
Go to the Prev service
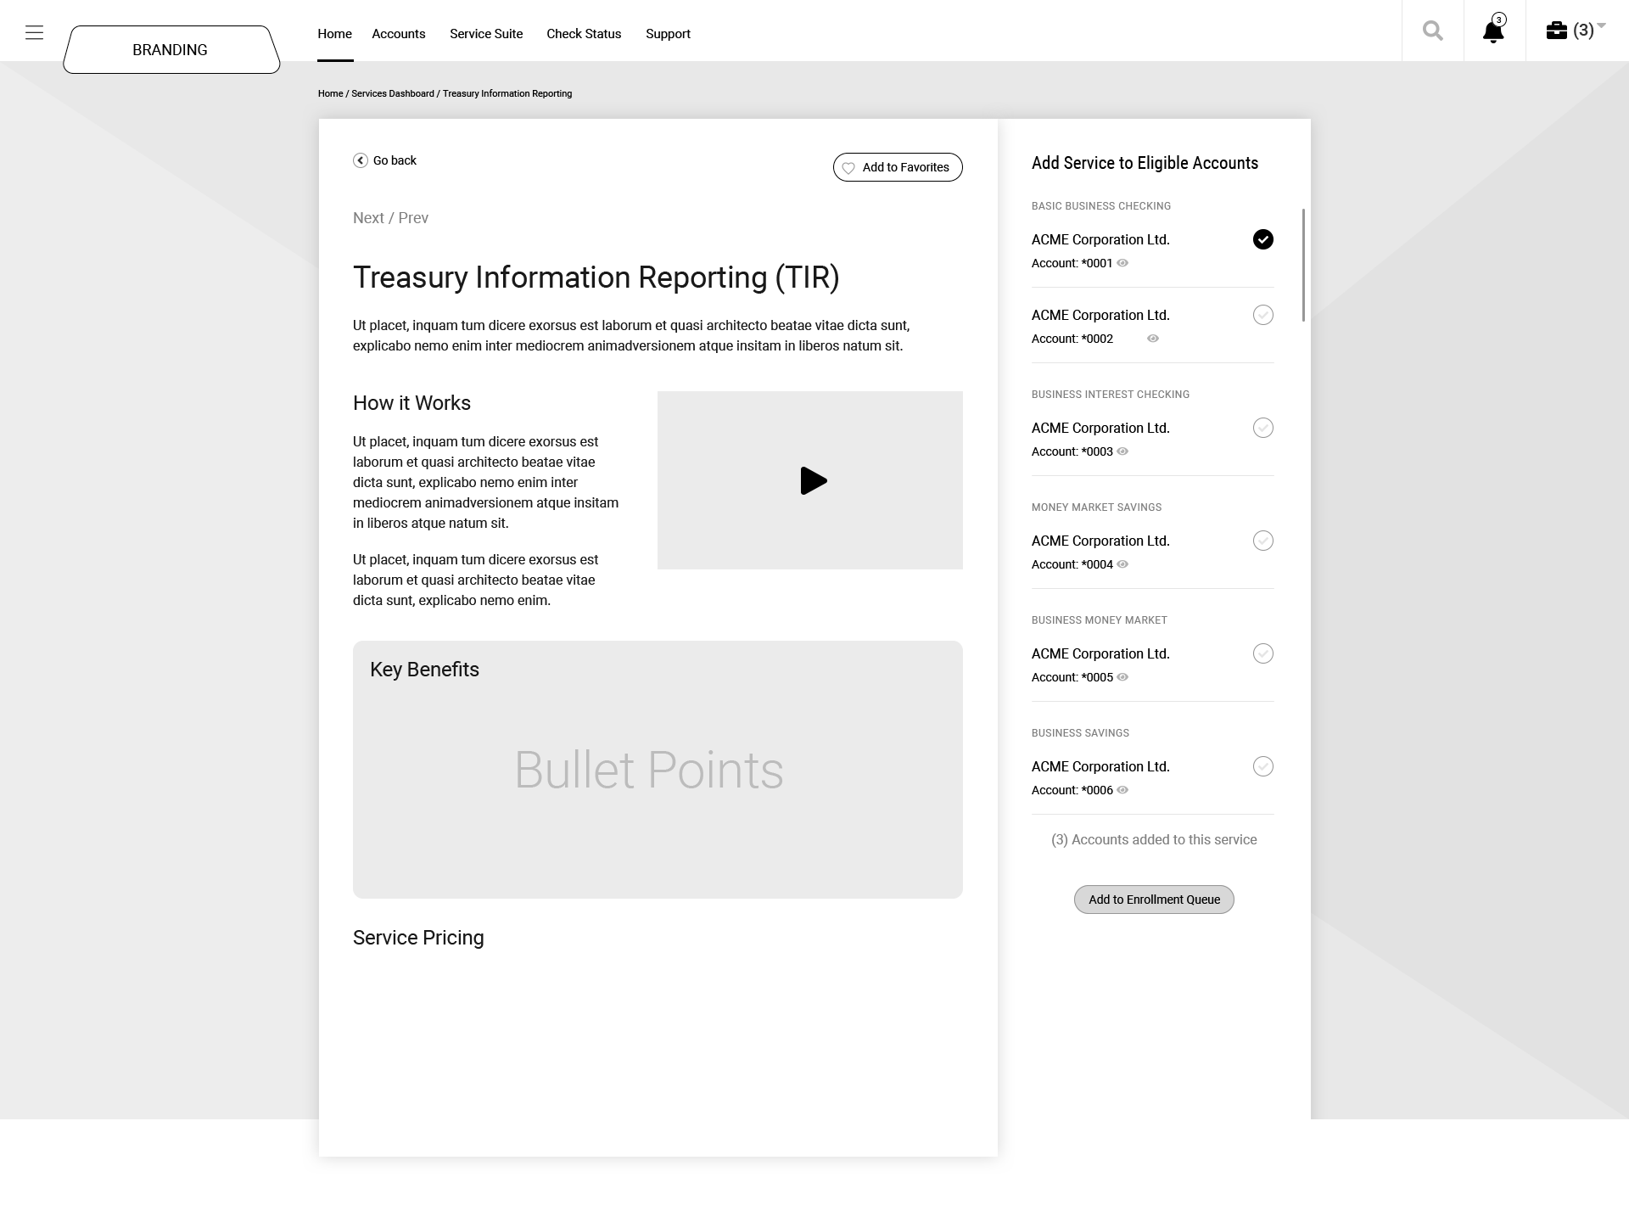point(413,218)
